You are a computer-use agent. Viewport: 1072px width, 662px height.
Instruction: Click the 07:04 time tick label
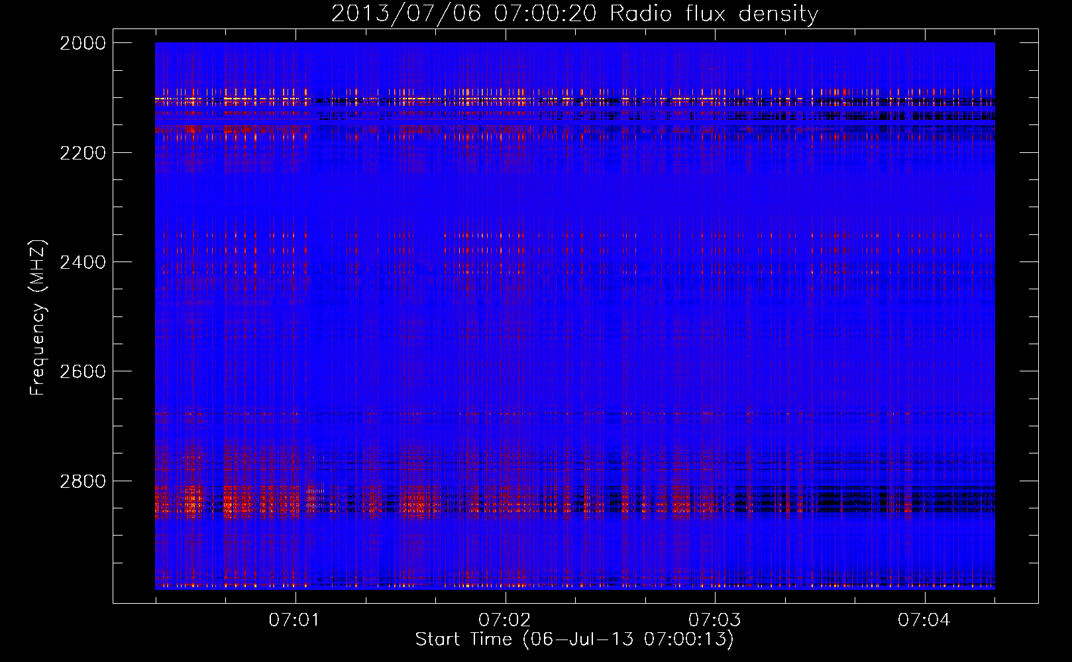924,620
